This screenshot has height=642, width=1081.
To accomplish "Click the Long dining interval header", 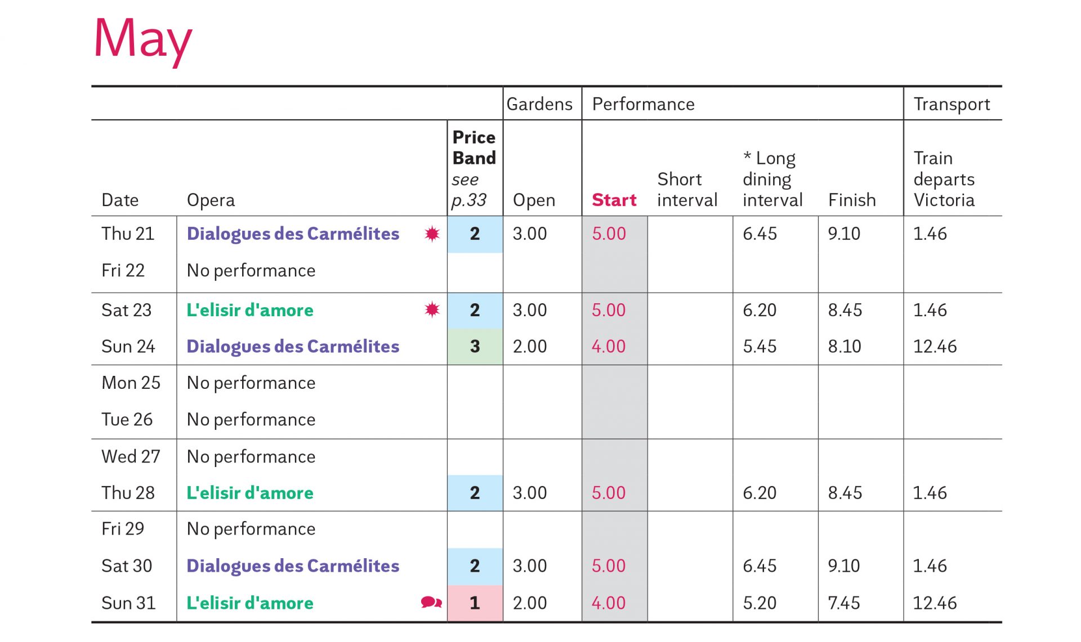I will pyautogui.click(x=772, y=179).
